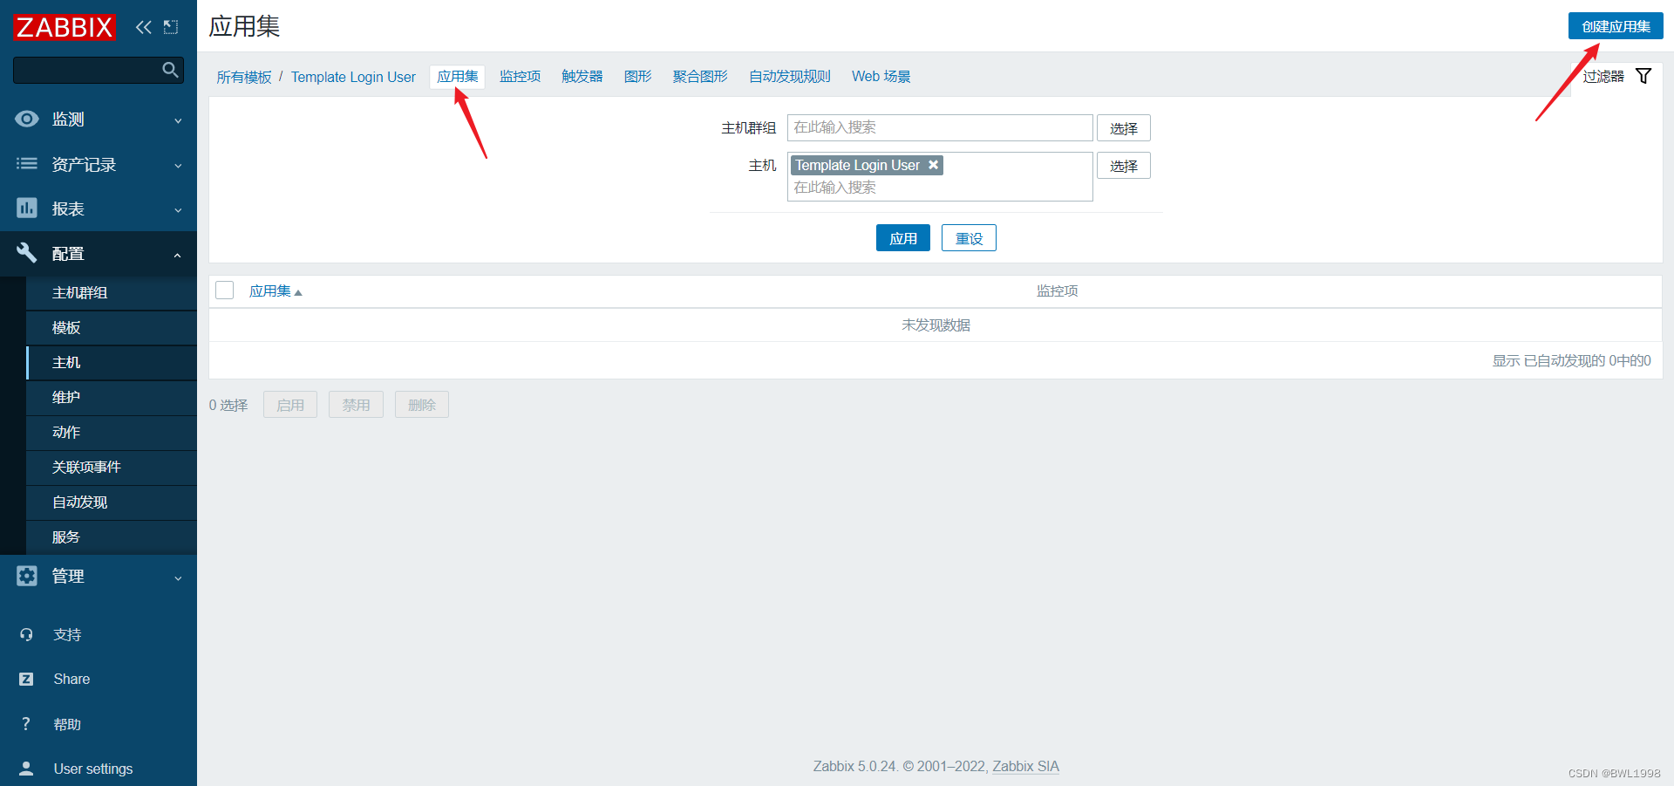Open the Zabbix SIA footer link
This screenshot has width=1674, height=786.
pyautogui.click(x=1025, y=767)
